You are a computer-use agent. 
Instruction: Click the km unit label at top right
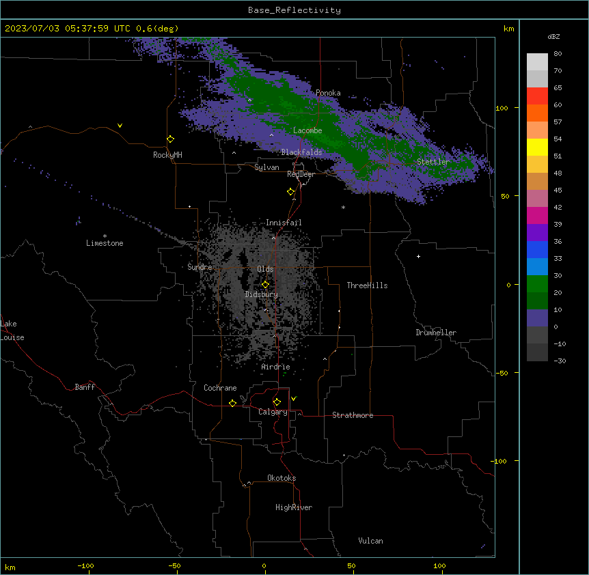(508, 29)
